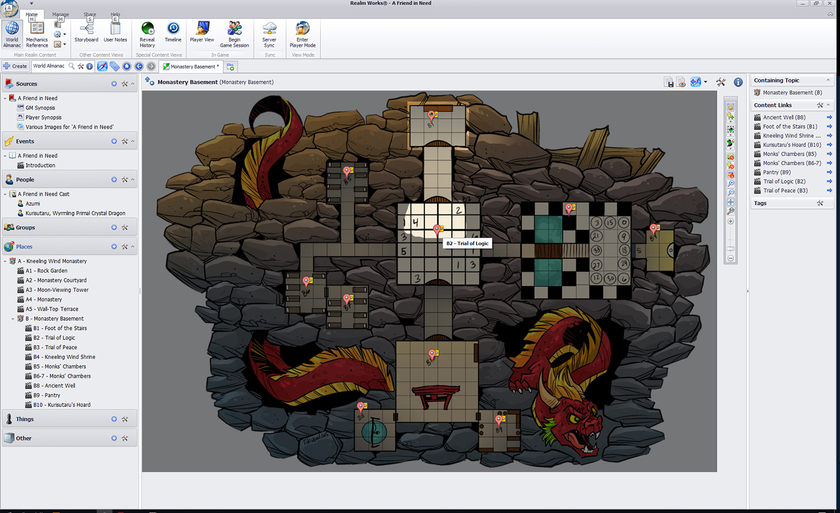Collapse the A Friend in Need Sources node
The image size is (840, 513).
coord(5,98)
